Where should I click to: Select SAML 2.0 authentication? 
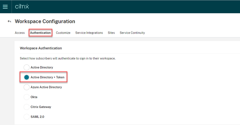point(27,117)
